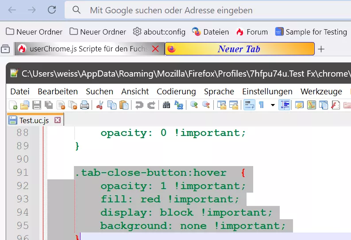Redo edit with the toolbar arrow
This screenshot has height=240, width=351.
(151, 105)
